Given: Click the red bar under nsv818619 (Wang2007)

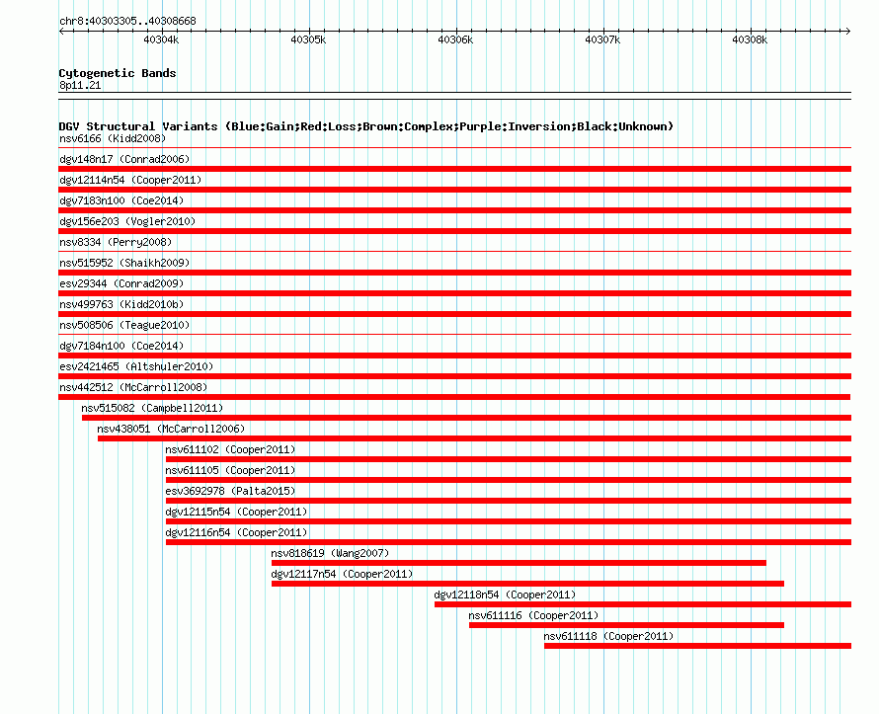Looking at the screenshot, I should (x=519, y=563).
